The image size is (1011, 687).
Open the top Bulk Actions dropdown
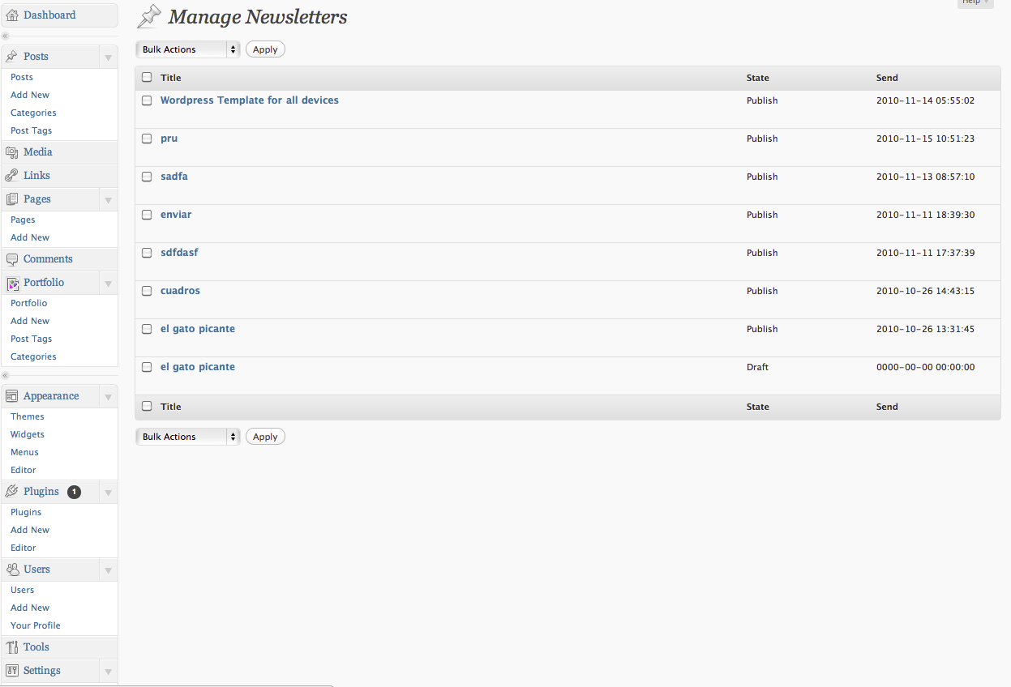(188, 49)
